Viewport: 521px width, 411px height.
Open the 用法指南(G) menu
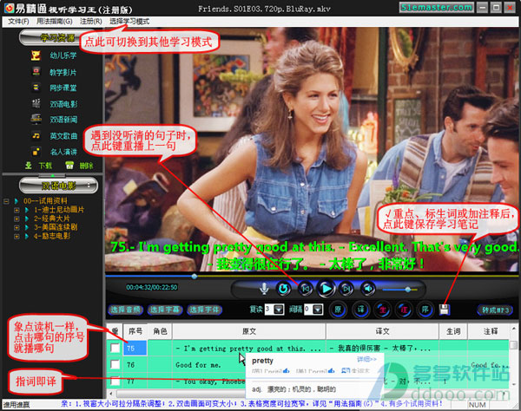pyautogui.click(x=54, y=22)
